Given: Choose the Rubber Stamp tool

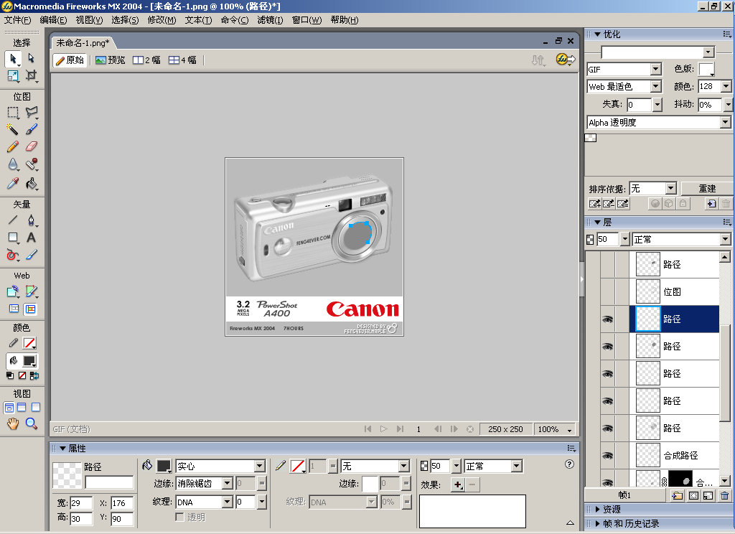Looking at the screenshot, I should 31,164.
